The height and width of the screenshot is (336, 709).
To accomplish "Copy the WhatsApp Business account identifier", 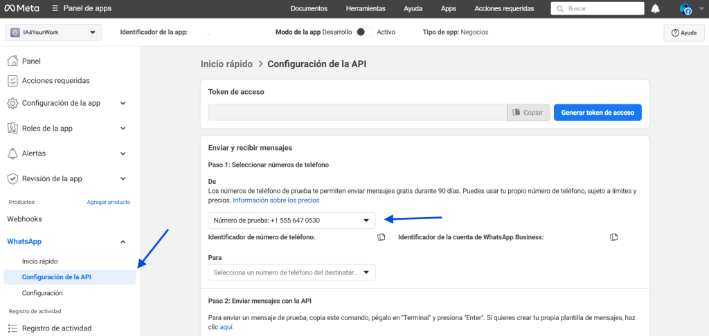I will coord(613,237).
